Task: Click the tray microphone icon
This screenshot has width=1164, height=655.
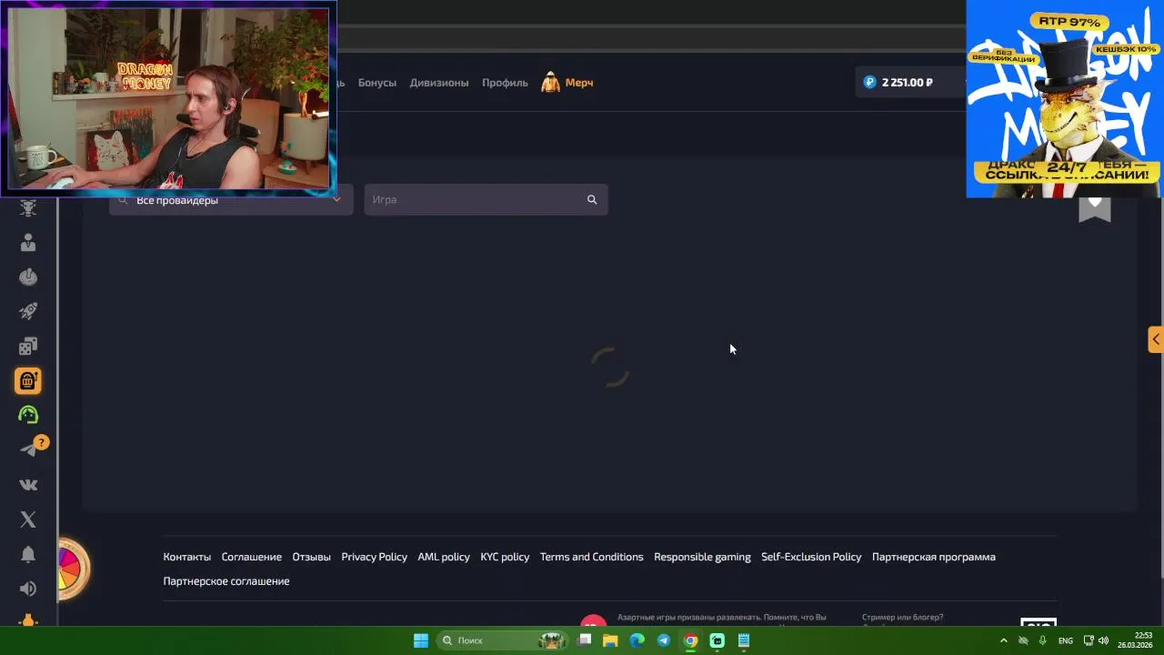Action: [1043, 640]
